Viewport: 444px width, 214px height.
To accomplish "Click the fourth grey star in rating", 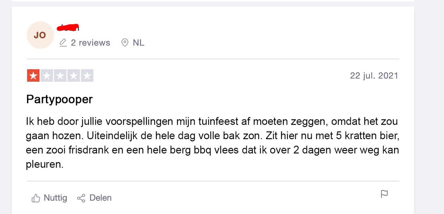I will pyautogui.click(x=74, y=76).
